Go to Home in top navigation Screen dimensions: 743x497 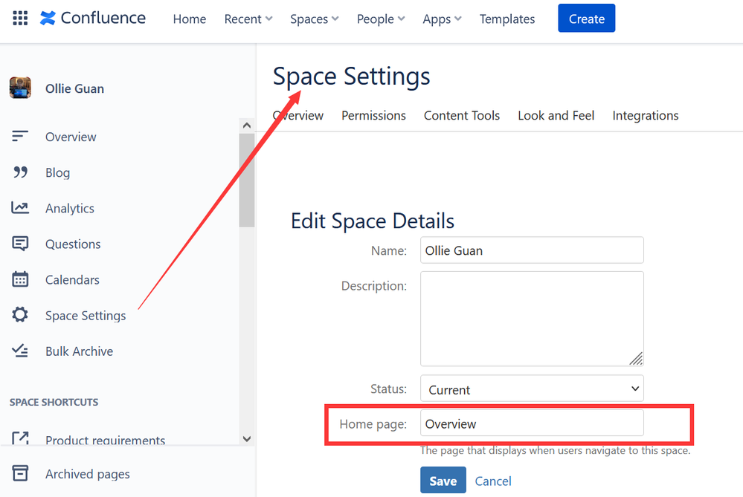[190, 19]
